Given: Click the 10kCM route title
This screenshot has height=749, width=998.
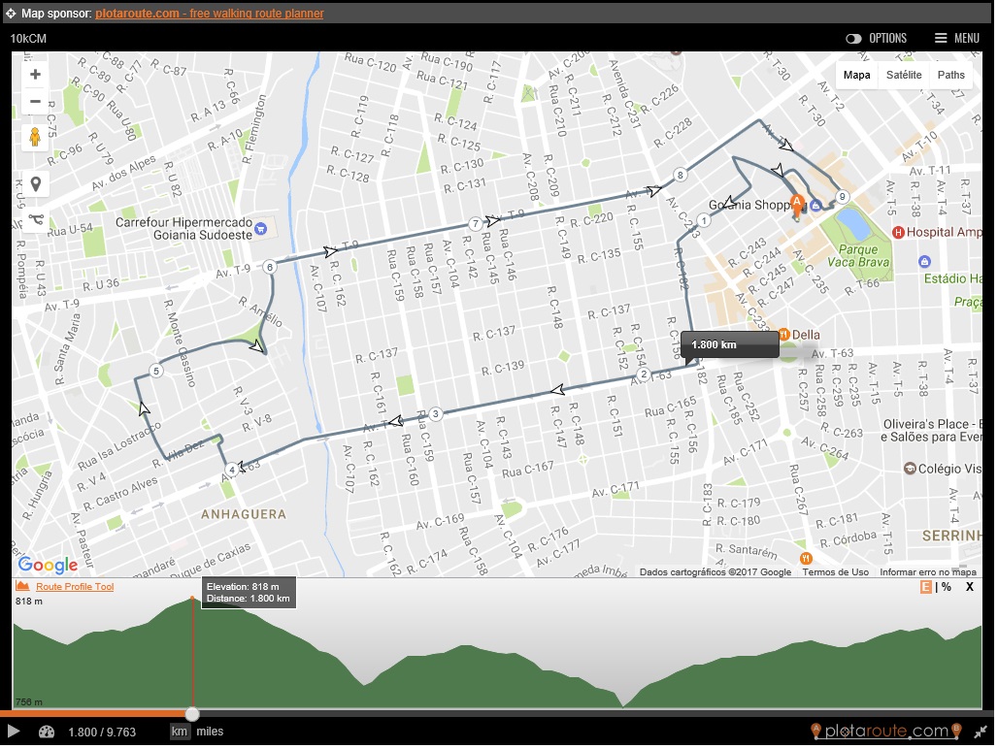Looking at the screenshot, I should click(28, 39).
